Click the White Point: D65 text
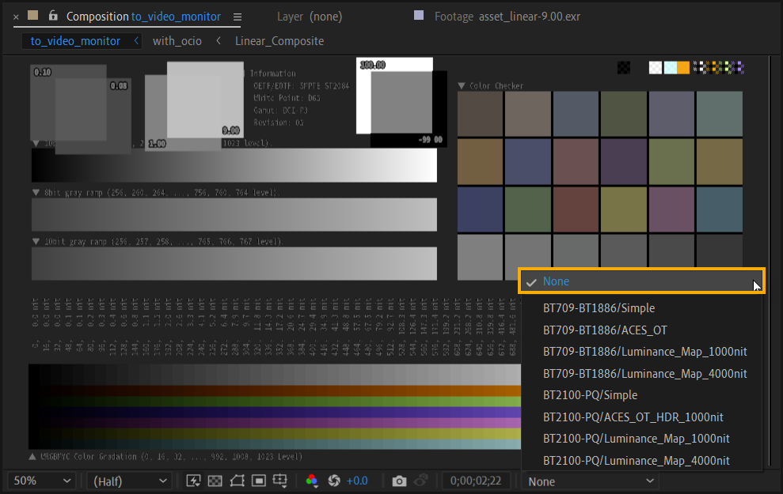783x494 pixels. coord(287,98)
